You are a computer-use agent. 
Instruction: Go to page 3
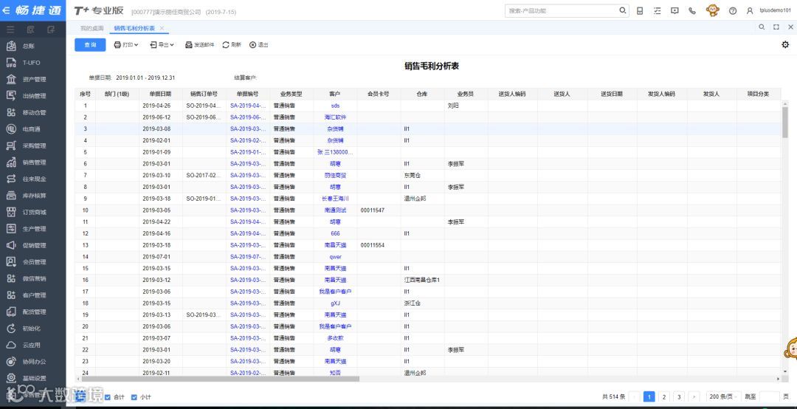click(679, 396)
